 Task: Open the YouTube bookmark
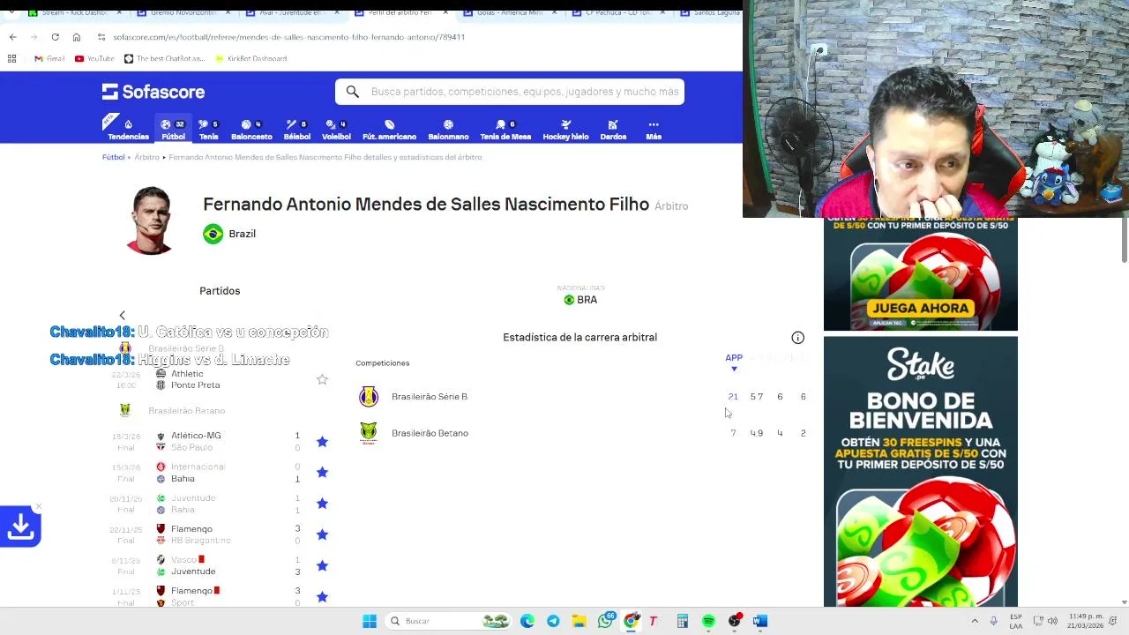(94, 58)
